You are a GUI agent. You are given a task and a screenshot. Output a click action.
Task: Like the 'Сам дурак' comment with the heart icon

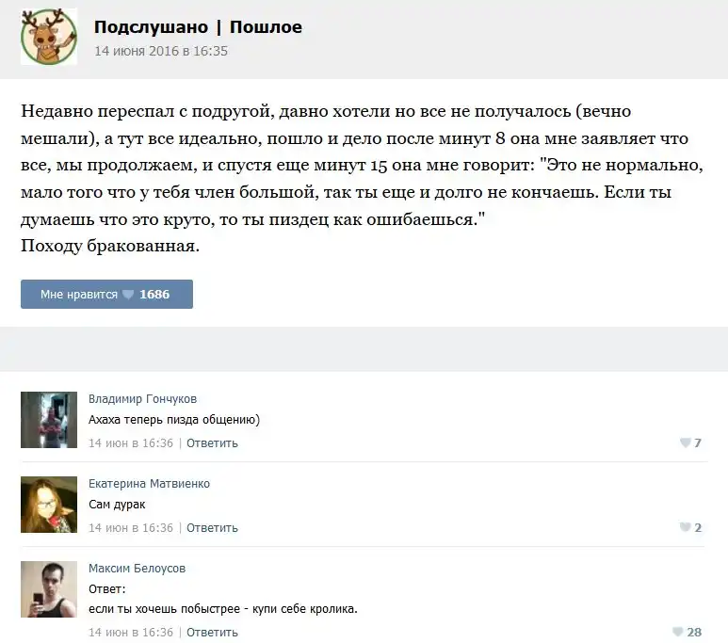[686, 528]
